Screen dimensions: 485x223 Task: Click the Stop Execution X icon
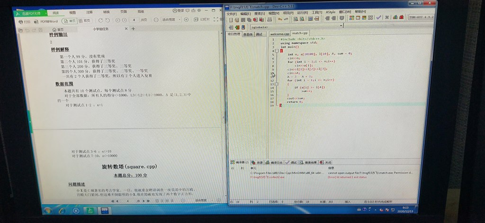pyautogui.click(x=386, y=17)
